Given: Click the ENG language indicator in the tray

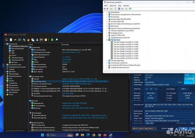Looking at the screenshot, I should [175, 135].
